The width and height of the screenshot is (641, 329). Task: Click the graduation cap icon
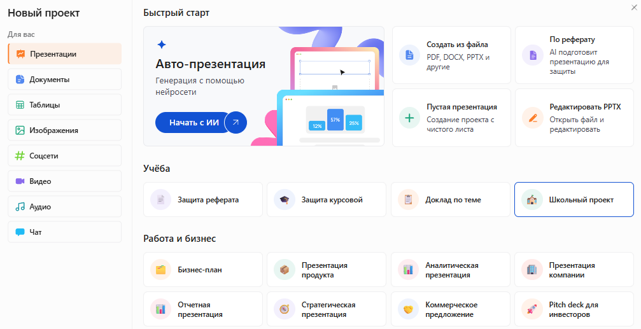[284, 199]
